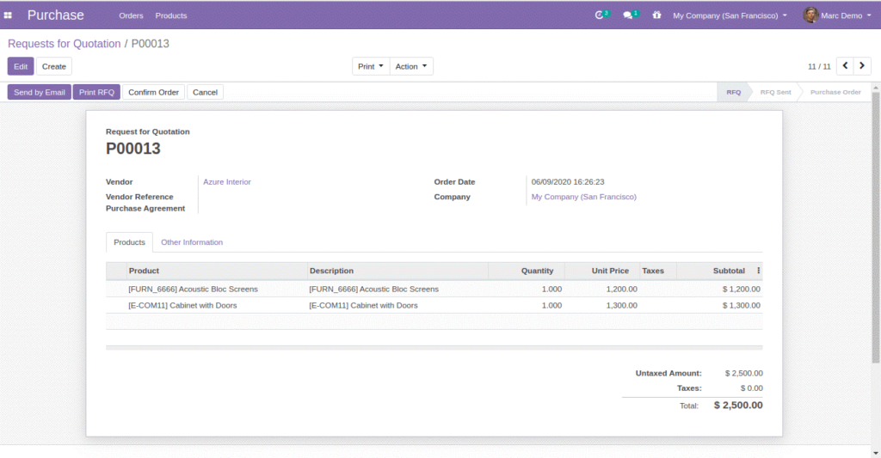Go back to Requests for Quotation breadcrumb
Screen dimensions: 881x458
(64, 44)
